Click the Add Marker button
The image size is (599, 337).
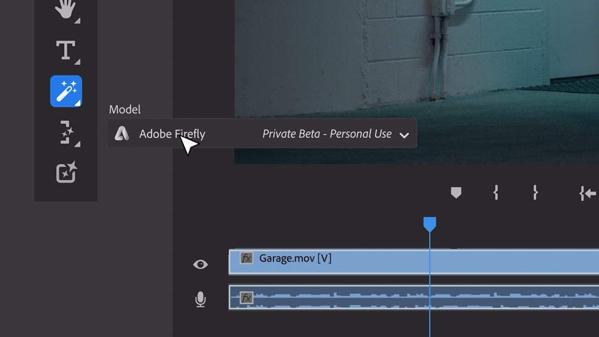[456, 193]
